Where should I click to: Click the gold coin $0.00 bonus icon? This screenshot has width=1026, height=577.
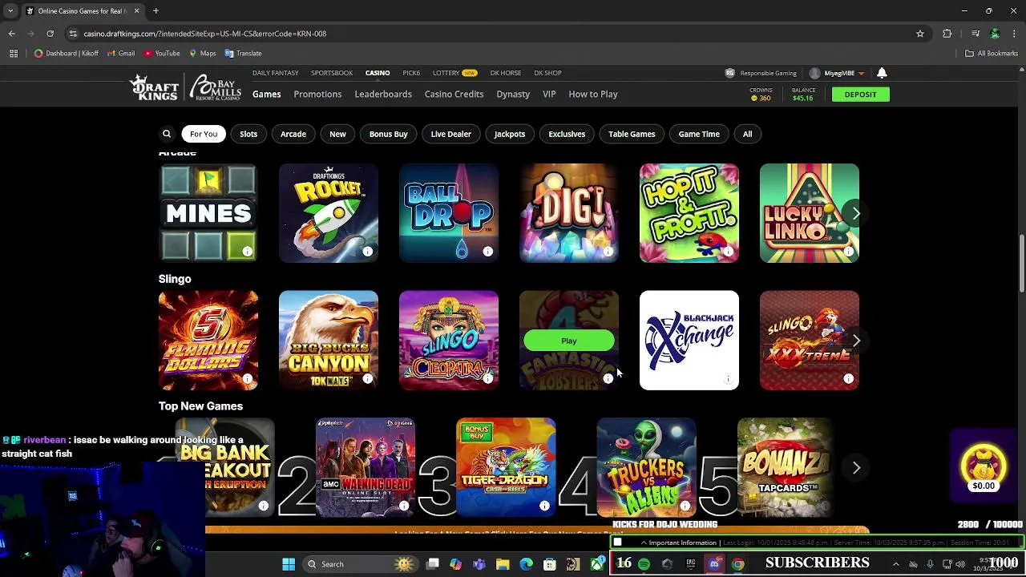(984, 466)
